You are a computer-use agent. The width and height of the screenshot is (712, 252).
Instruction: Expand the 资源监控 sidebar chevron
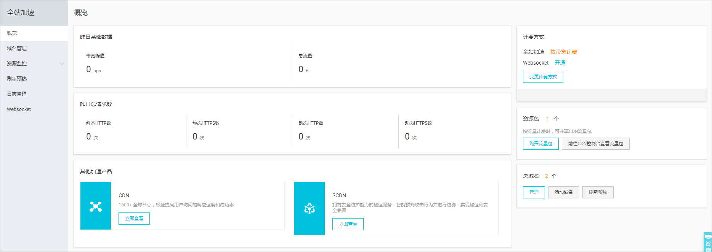pyautogui.click(x=62, y=63)
